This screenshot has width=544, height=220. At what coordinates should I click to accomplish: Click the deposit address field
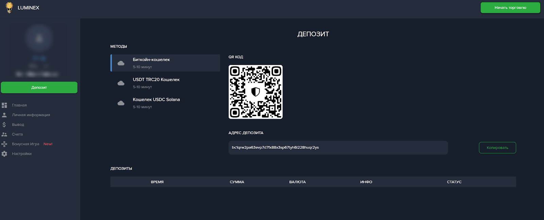pos(338,148)
